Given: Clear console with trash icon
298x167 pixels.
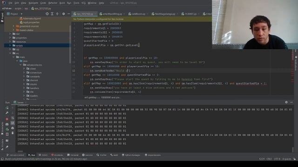Looking at the screenshot, I should click(13, 133).
